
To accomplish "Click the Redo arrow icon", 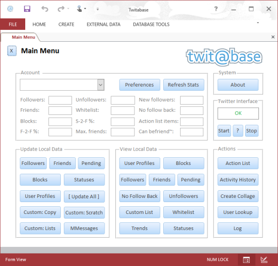I will pos(61,9).
